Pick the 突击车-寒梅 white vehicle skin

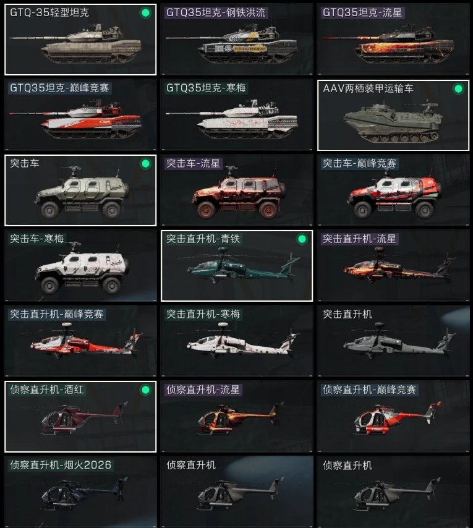[x=80, y=266]
